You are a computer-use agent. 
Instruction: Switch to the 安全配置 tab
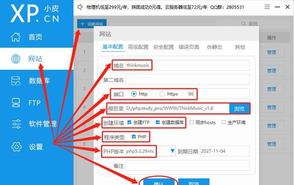click(x=163, y=47)
